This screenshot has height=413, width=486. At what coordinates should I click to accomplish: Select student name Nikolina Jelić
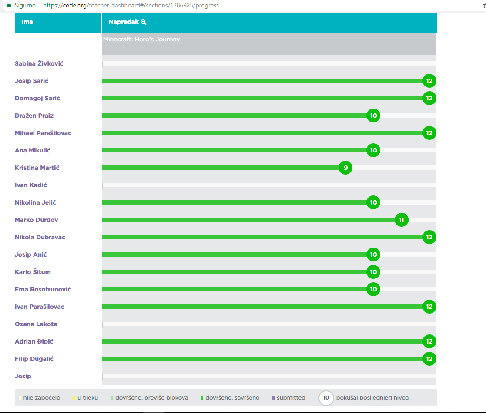pyautogui.click(x=35, y=202)
